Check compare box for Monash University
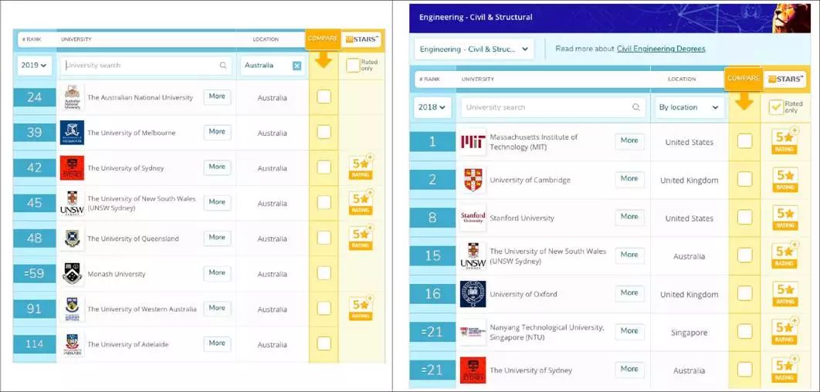 (324, 273)
